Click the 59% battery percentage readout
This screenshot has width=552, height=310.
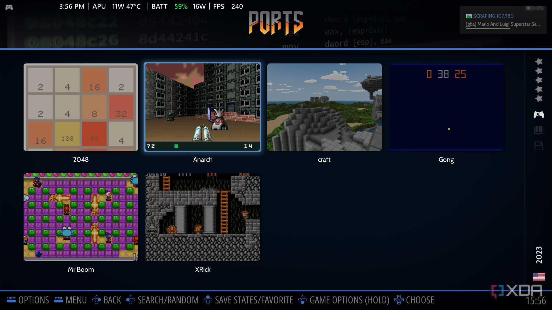point(181,6)
